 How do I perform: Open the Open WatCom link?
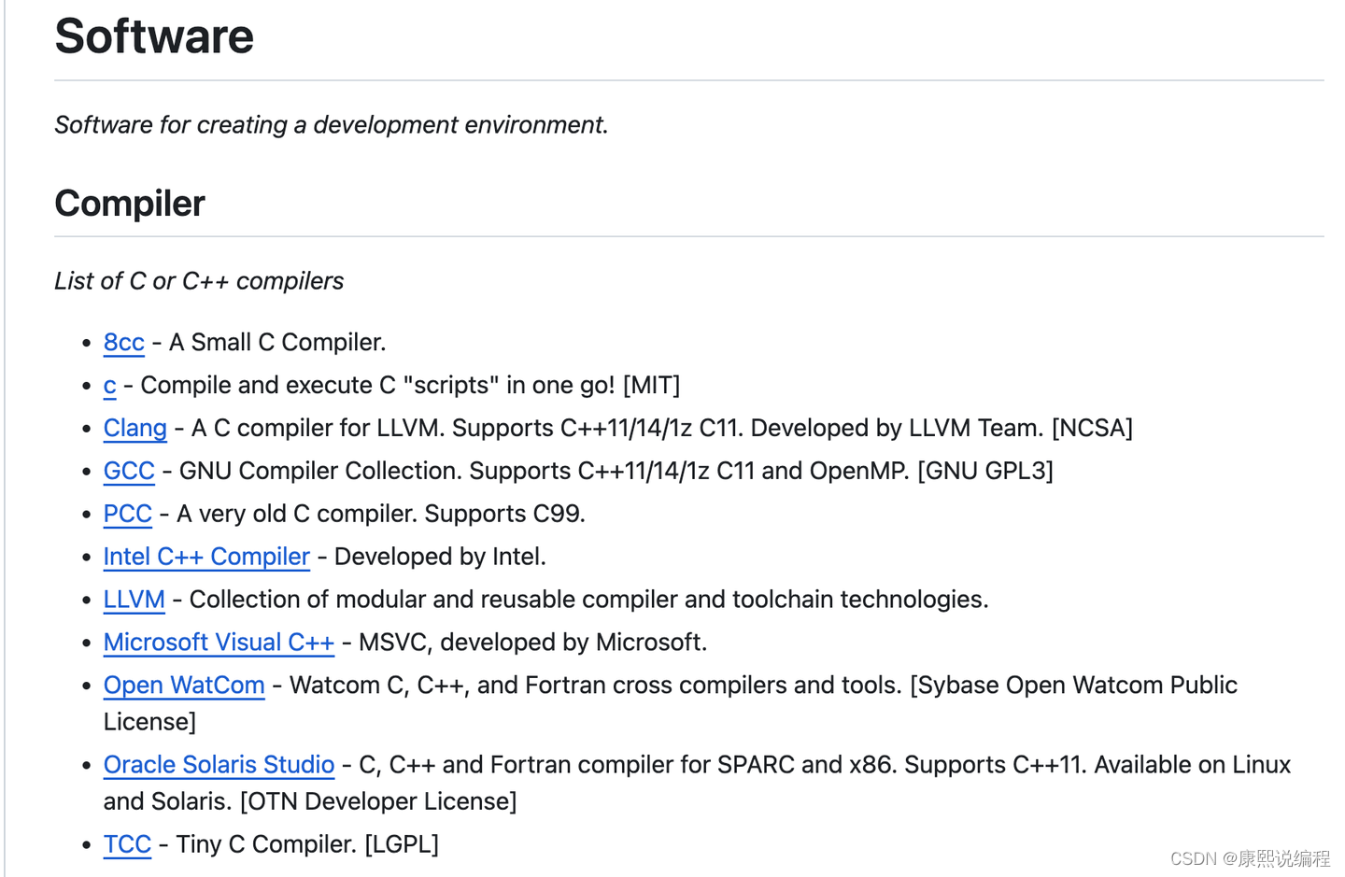point(184,686)
